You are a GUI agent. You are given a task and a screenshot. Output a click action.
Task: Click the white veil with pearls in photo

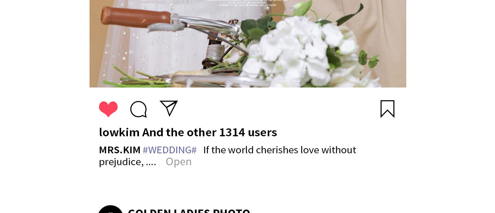point(131,51)
